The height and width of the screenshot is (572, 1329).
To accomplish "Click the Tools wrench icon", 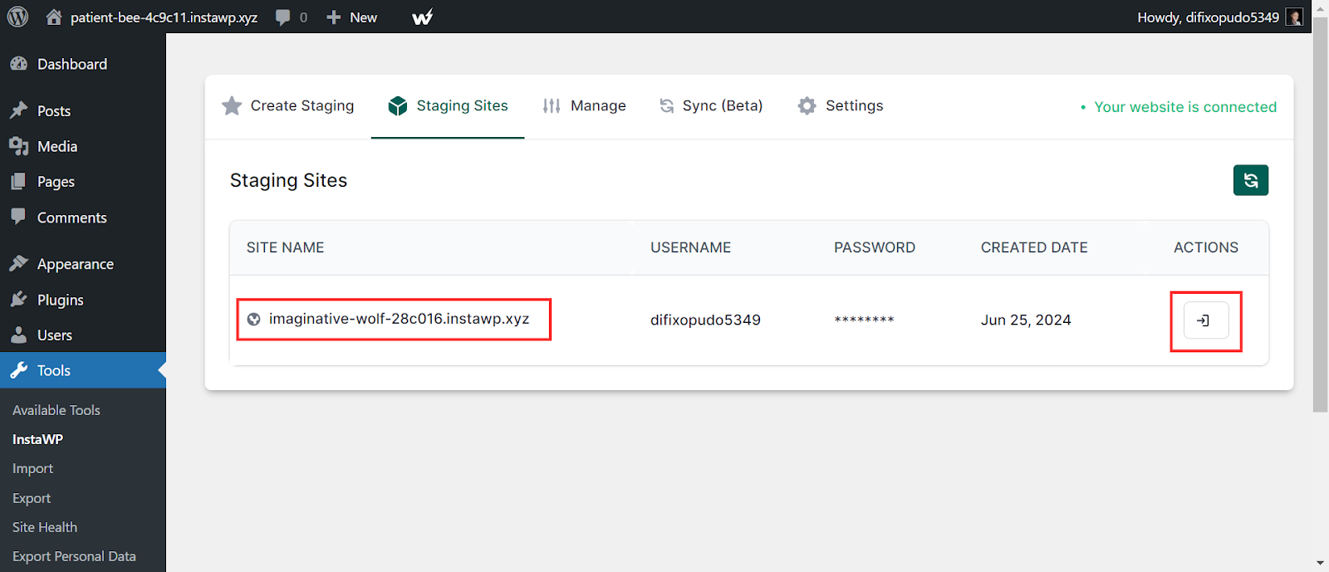I will [19, 370].
